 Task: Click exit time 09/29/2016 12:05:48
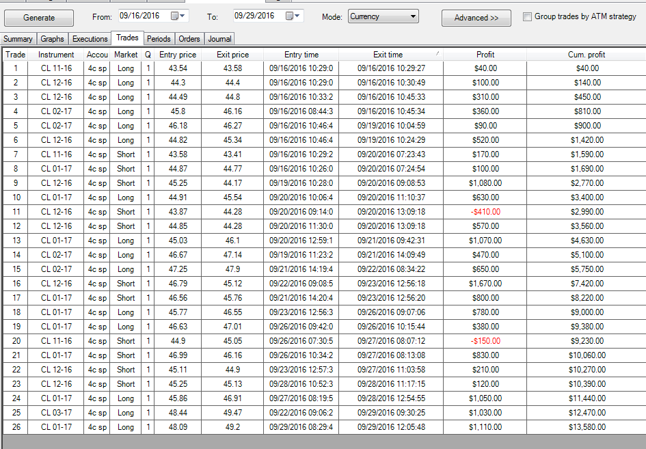point(391,426)
